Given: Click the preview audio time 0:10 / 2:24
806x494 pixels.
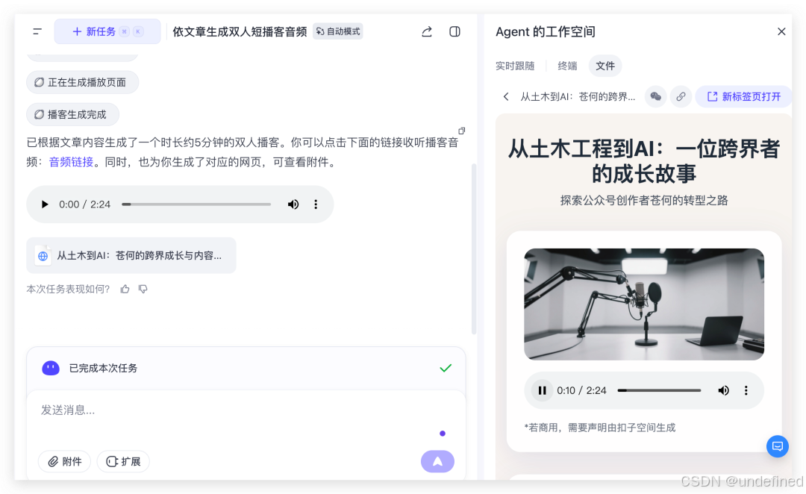Looking at the screenshot, I should (x=582, y=391).
